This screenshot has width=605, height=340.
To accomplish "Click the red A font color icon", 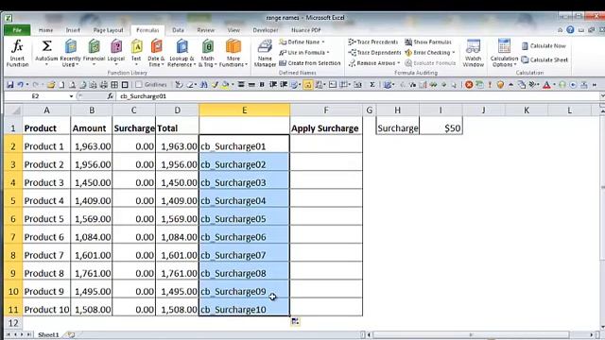I will (x=546, y=84).
